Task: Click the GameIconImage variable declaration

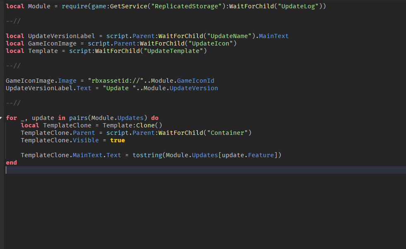Action: (x=52, y=43)
